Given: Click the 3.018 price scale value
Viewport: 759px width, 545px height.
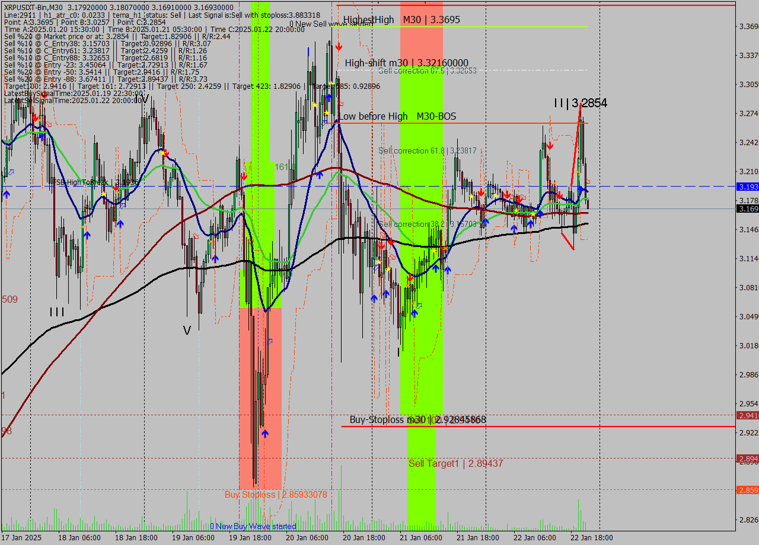Looking at the screenshot, I should click(x=748, y=346).
